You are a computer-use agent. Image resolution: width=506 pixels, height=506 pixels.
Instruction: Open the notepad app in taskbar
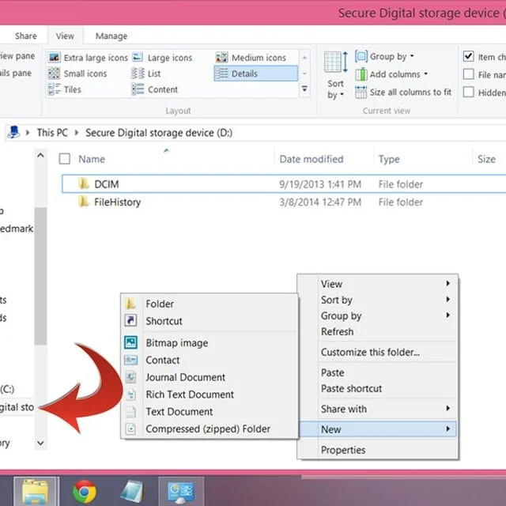(132, 492)
